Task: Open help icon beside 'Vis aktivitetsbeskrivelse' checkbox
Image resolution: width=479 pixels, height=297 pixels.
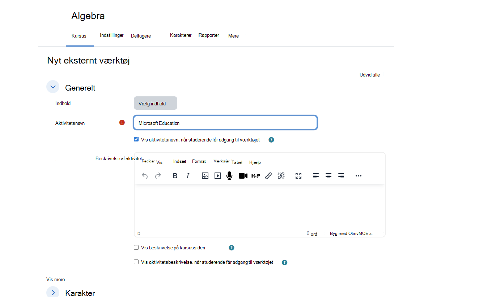Action: [285, 262]
